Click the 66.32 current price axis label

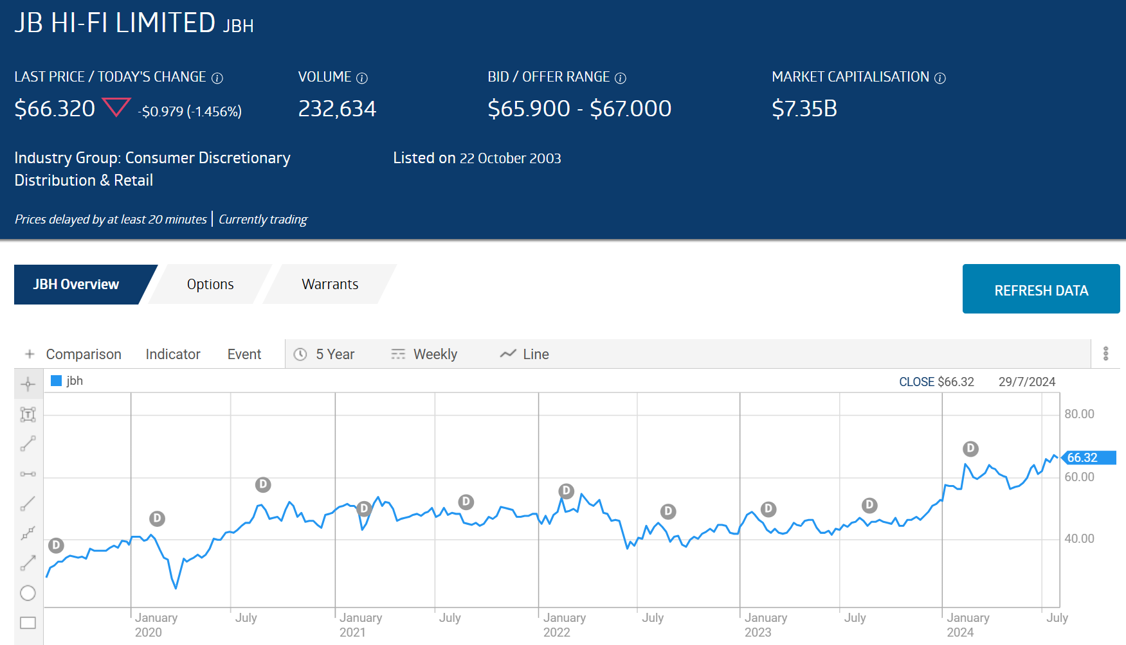coord(1089,457)
